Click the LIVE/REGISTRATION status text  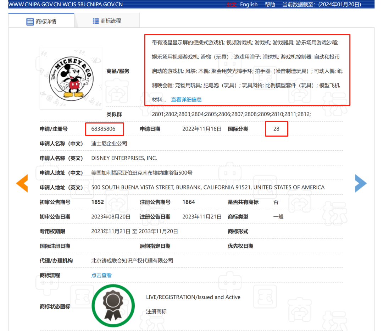(193, 297)
